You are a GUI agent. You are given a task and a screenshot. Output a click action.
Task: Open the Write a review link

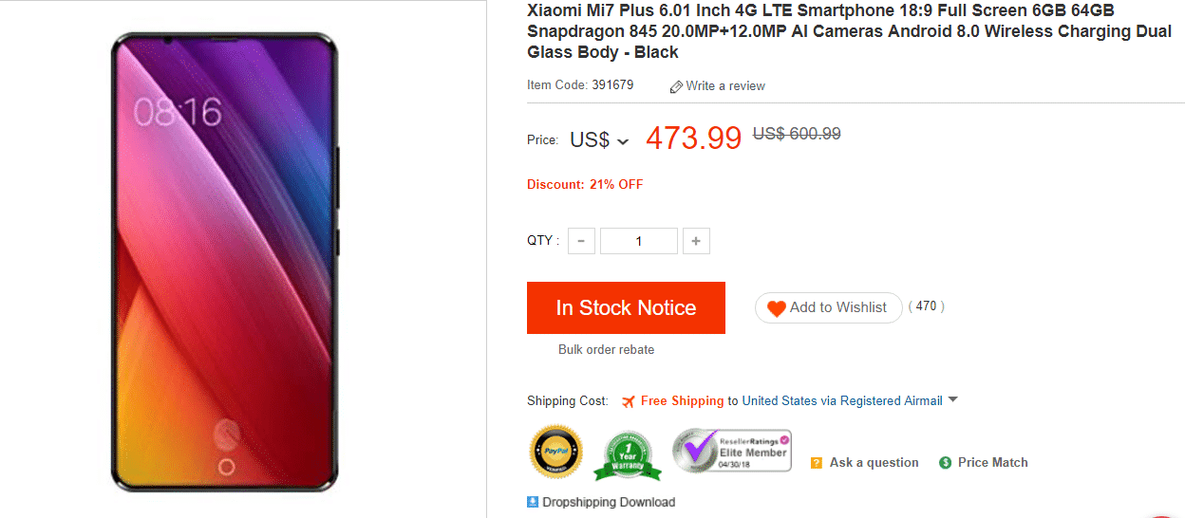coord(725,86)
